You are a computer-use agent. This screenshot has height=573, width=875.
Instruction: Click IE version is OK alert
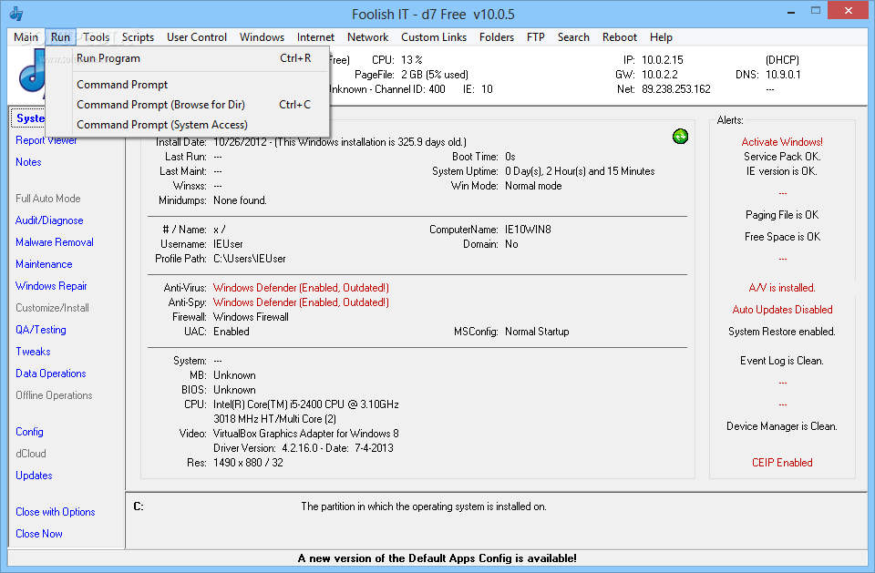(x=782, y=170)
